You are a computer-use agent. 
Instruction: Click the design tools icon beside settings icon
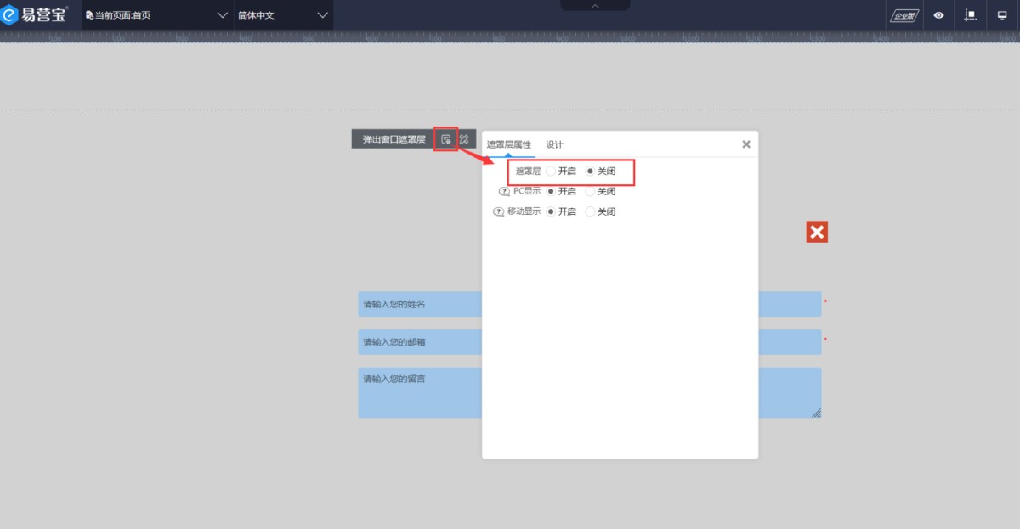coord(464,139)
